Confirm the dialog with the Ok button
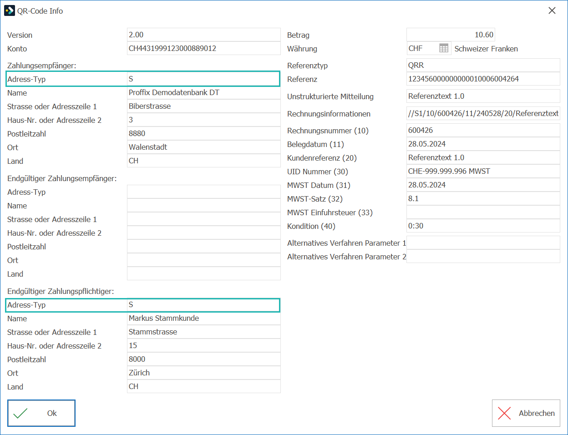The height and width of the screenshot is (435, 568). click(x=41, y=413)
